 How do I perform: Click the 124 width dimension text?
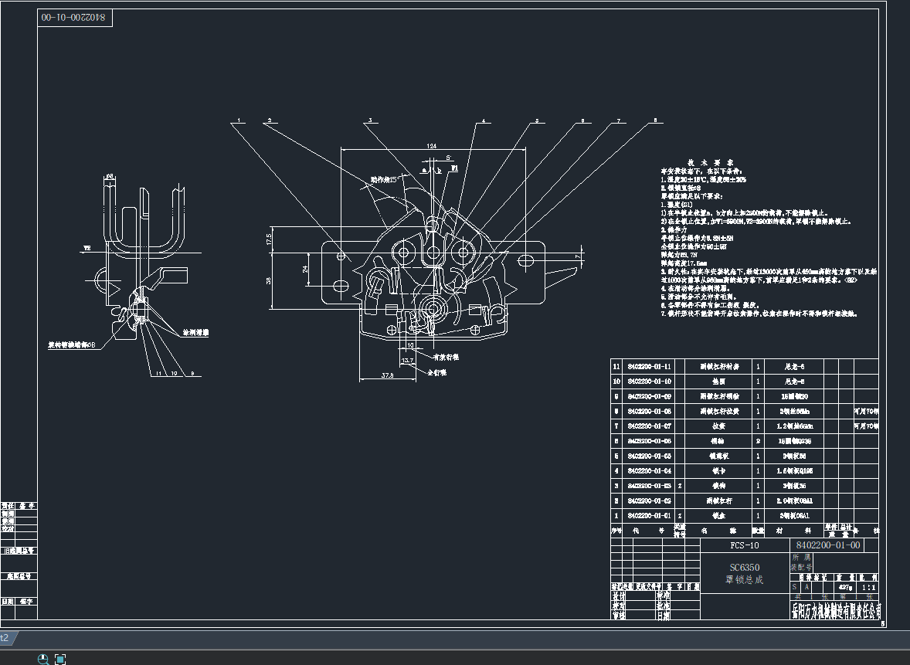[x=432, y=147]
